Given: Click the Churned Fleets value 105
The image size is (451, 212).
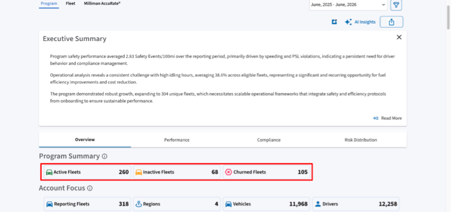Looking at the screenshot, I should [x=302, y=172].
